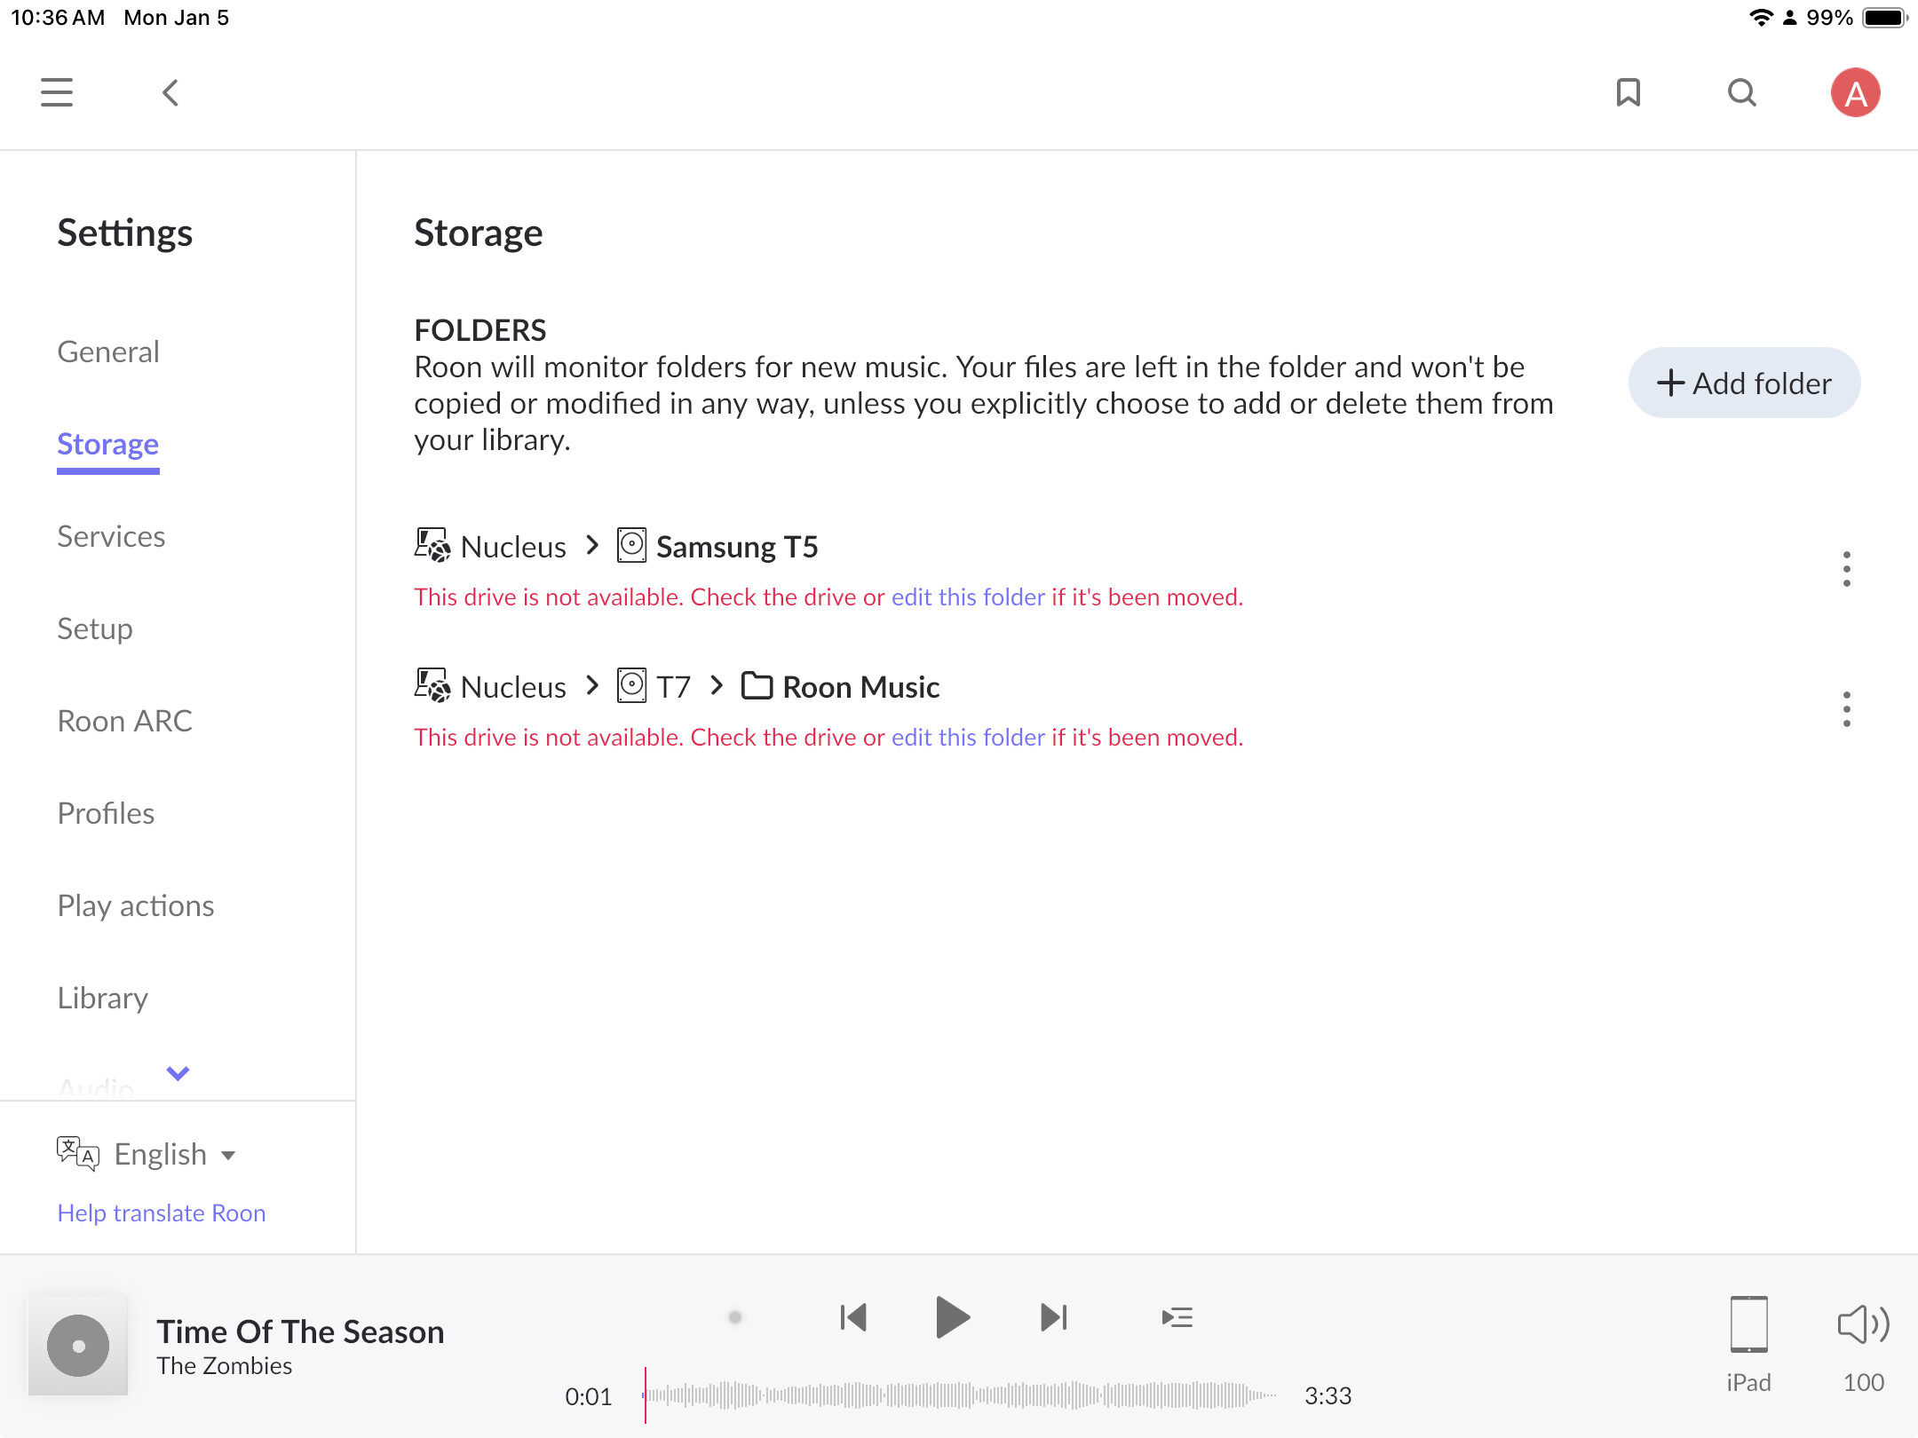Open Samsung T5 folder options menu
Image resolution: width=1918 pixels, height=1438 pixels.
[1846, 569]
